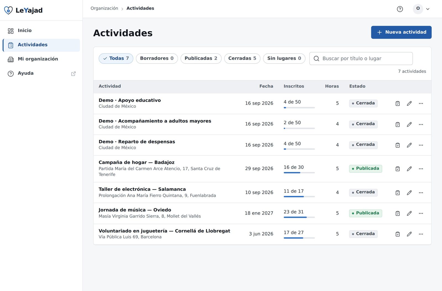Open clipboard icon for Demo · Apoyo educativo
Screen dimensions: 442x291
[398, 103]
